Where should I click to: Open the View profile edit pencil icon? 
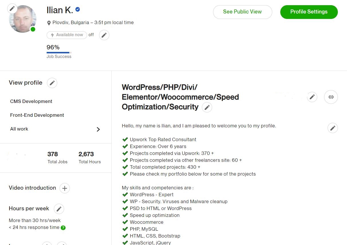[x=52, y=83]
